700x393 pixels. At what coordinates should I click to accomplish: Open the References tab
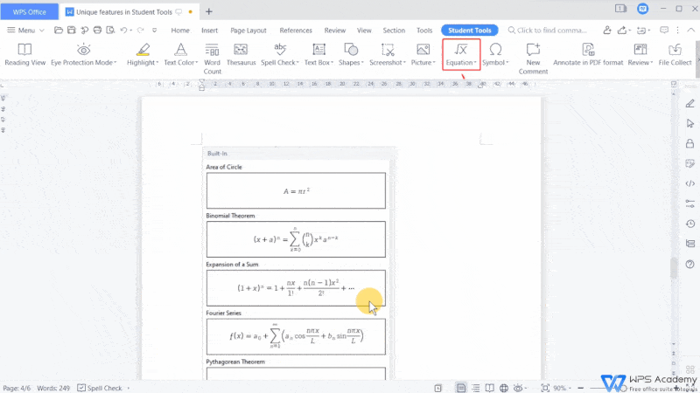tap(296, 31)
